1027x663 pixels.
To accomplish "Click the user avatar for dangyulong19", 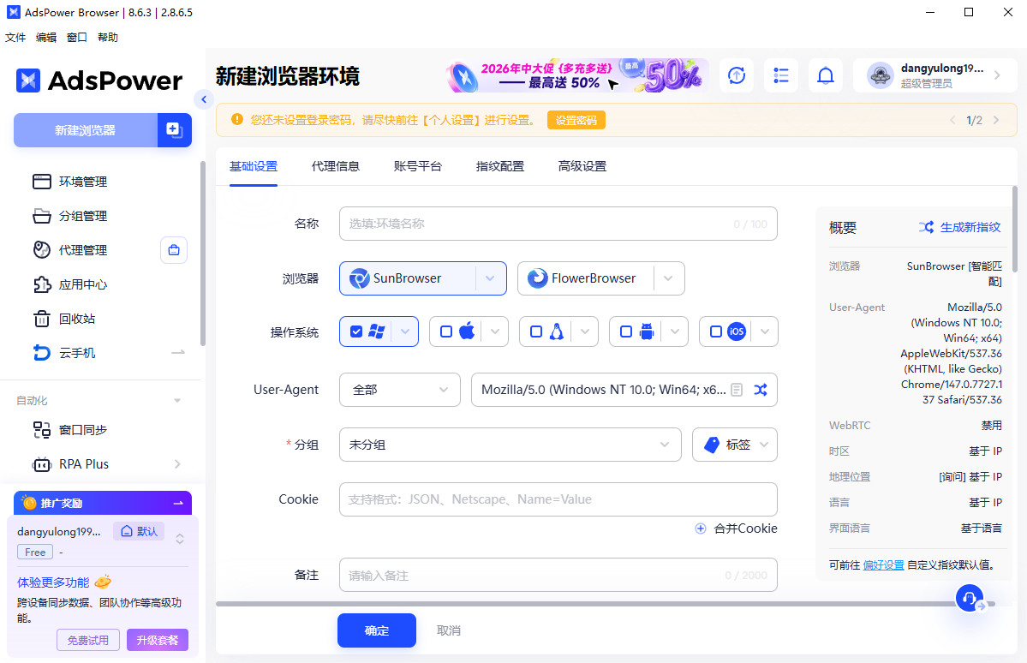I will 881,75.
